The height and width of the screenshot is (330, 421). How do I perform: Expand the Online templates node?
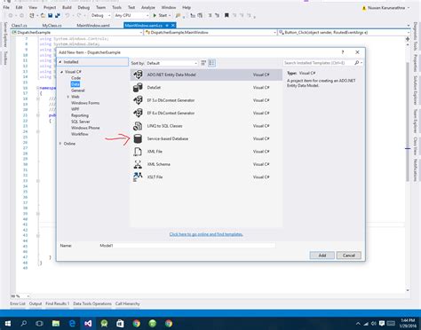coord(60,144)
